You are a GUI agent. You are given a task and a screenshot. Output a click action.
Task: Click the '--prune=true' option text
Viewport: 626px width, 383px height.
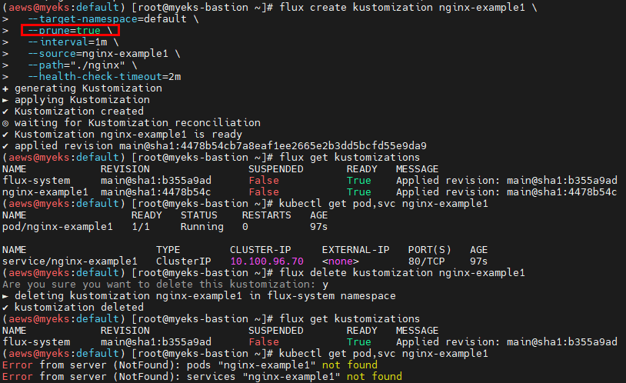pos(64,30)
